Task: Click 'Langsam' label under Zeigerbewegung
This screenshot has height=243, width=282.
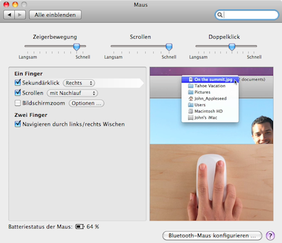Action: coord(28,57)
